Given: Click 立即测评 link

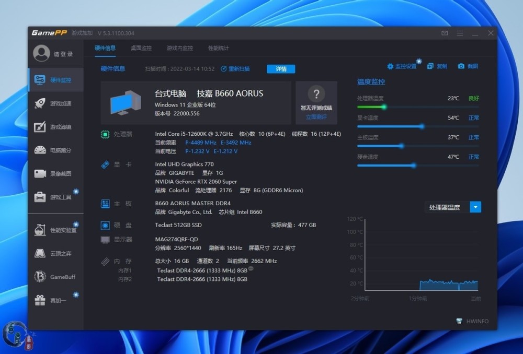Looking at the screenshot, I should (316, 117).
